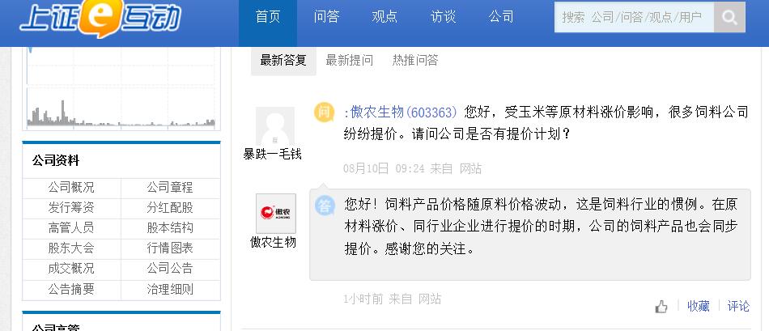Click the 收藏 favorite link
The width and height of the screenshot is (769, 331).
pyautogui.click(x=698, y=306)
